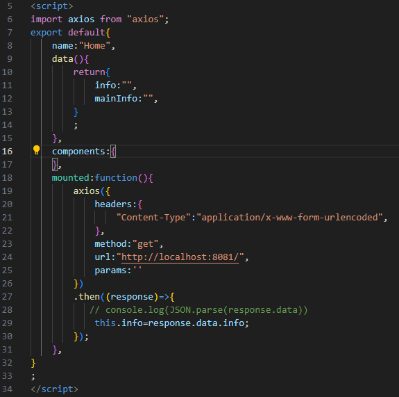Place cursor in the params empty string
This screenshot has width=399, height=397.
(137, 270)
